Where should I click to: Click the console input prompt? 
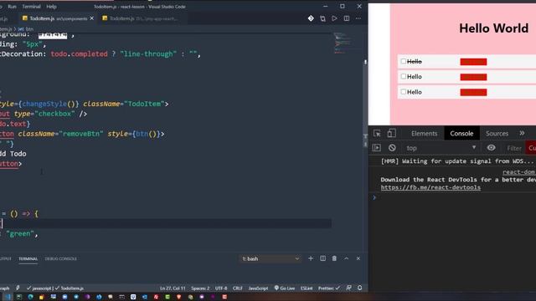pyautogui.click(x=455, y=197)
